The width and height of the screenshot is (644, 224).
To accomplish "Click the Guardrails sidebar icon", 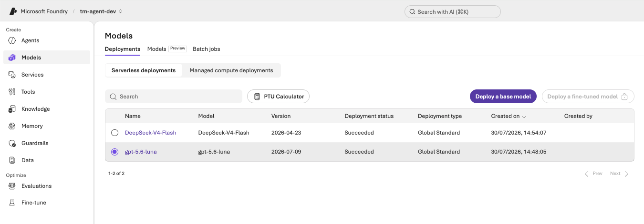I will click(x=12, y=143).
